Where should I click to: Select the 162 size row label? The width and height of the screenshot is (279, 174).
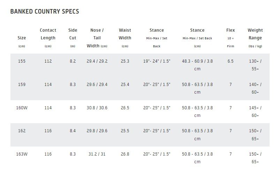21,131
